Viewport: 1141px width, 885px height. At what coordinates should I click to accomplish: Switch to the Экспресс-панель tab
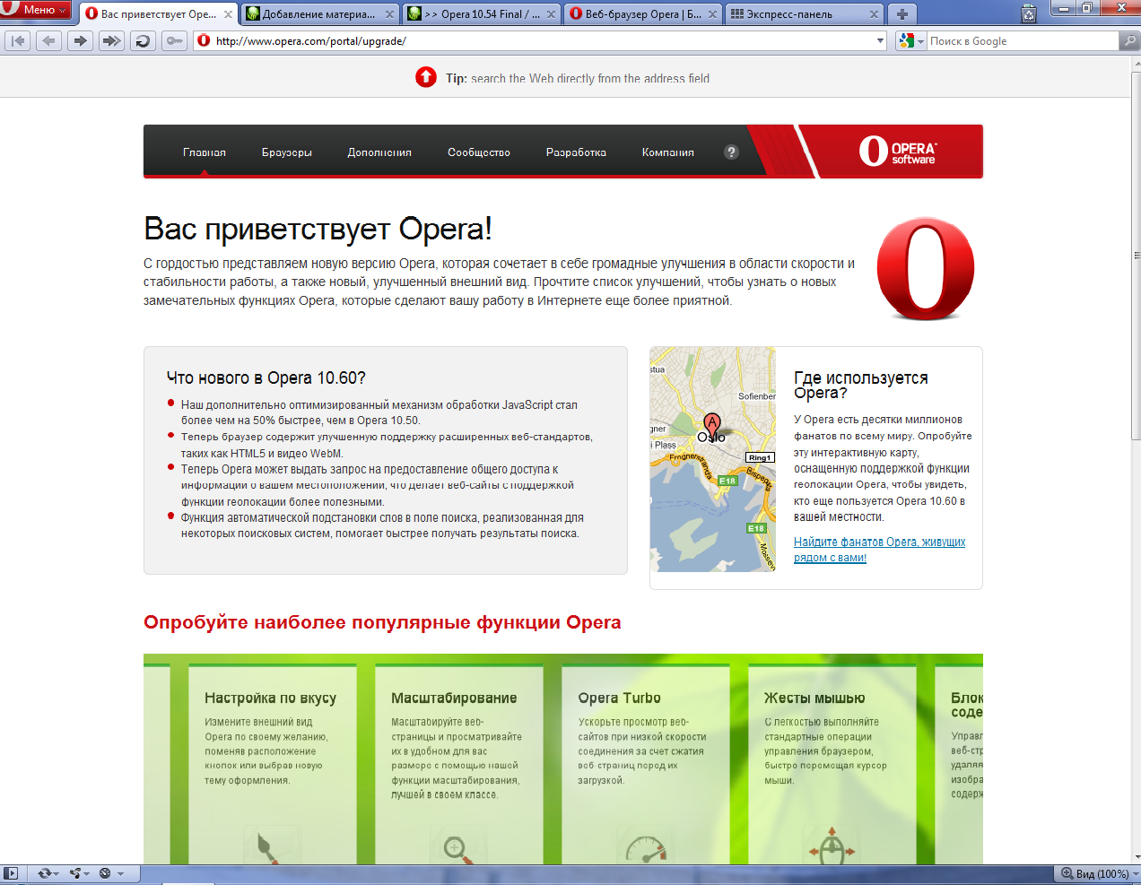pos(805,14)
